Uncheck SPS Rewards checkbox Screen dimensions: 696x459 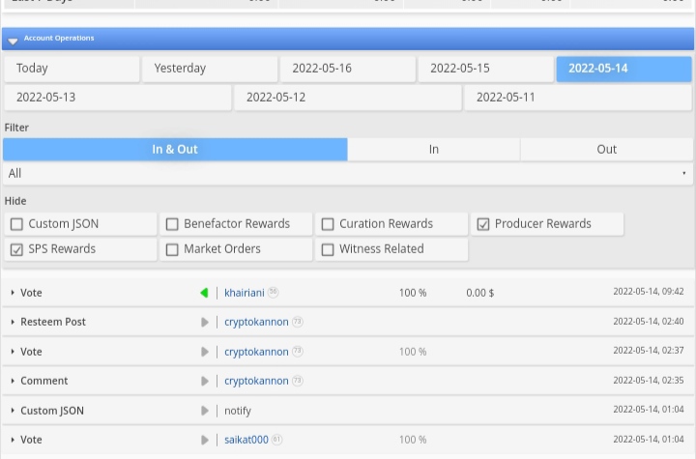click(x=16, y=249)
